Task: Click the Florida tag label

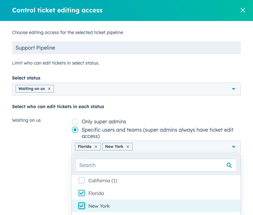Action: pos(84,147)
